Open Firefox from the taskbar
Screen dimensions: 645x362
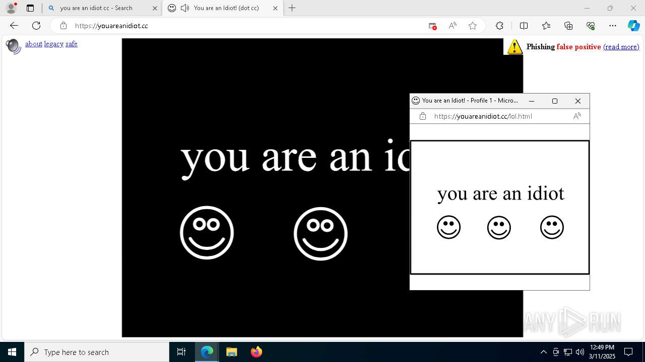pyautogui.click(x=256, y=352)
